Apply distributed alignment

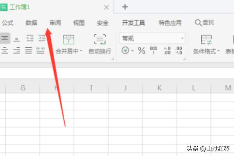41,50
